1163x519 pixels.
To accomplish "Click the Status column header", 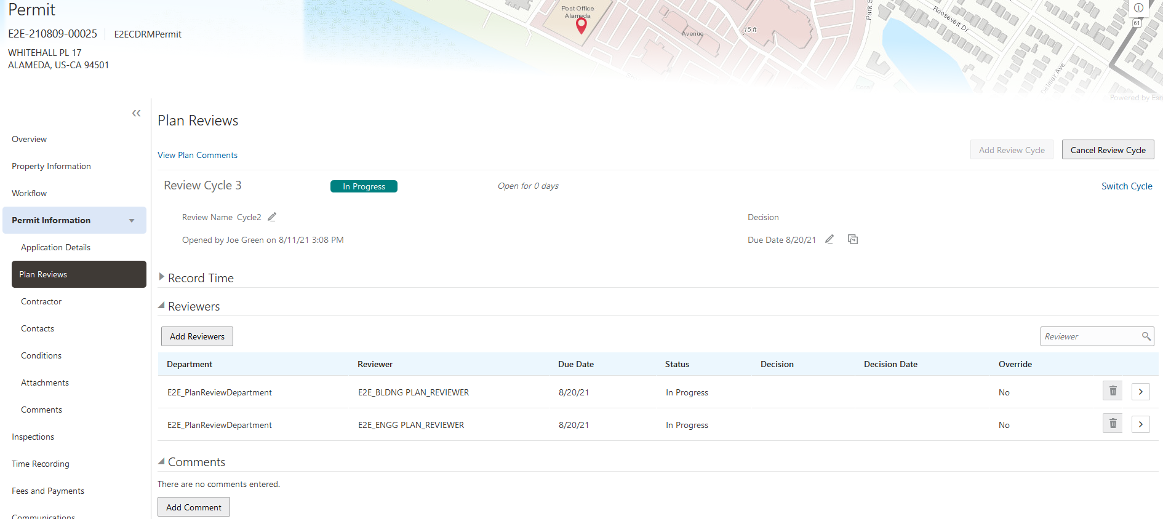I will click(677, 364).
